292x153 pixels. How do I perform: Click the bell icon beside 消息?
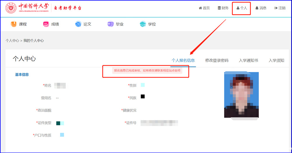pyautogui.click(x=257, y=8)
